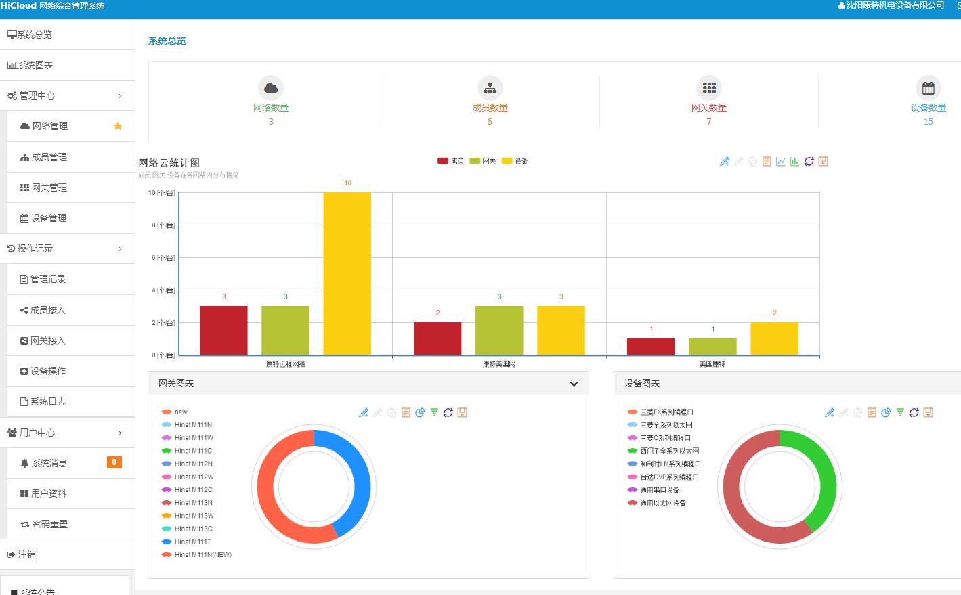Click the cloud icon above 网络数量

coord(271,88)
